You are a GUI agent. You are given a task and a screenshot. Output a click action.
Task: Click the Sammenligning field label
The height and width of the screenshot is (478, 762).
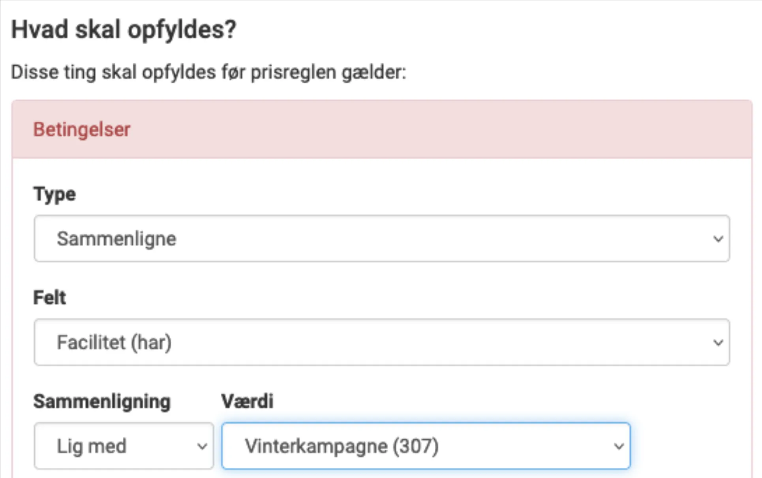coord(101,401)
